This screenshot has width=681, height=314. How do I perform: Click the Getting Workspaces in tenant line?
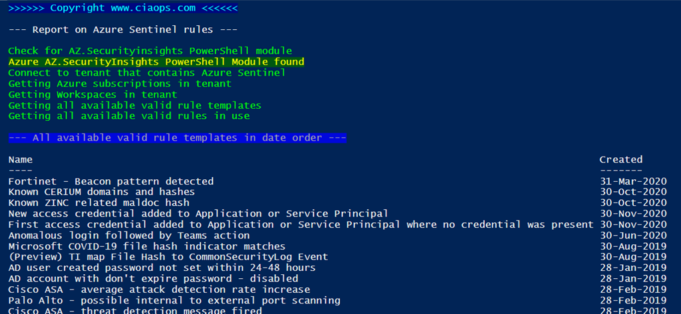point(92,94)
